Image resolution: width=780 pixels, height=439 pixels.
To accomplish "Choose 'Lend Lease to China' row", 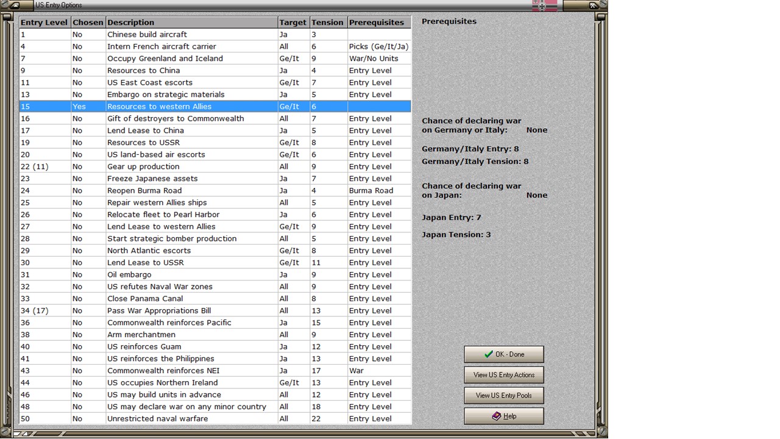I will 215,130.
